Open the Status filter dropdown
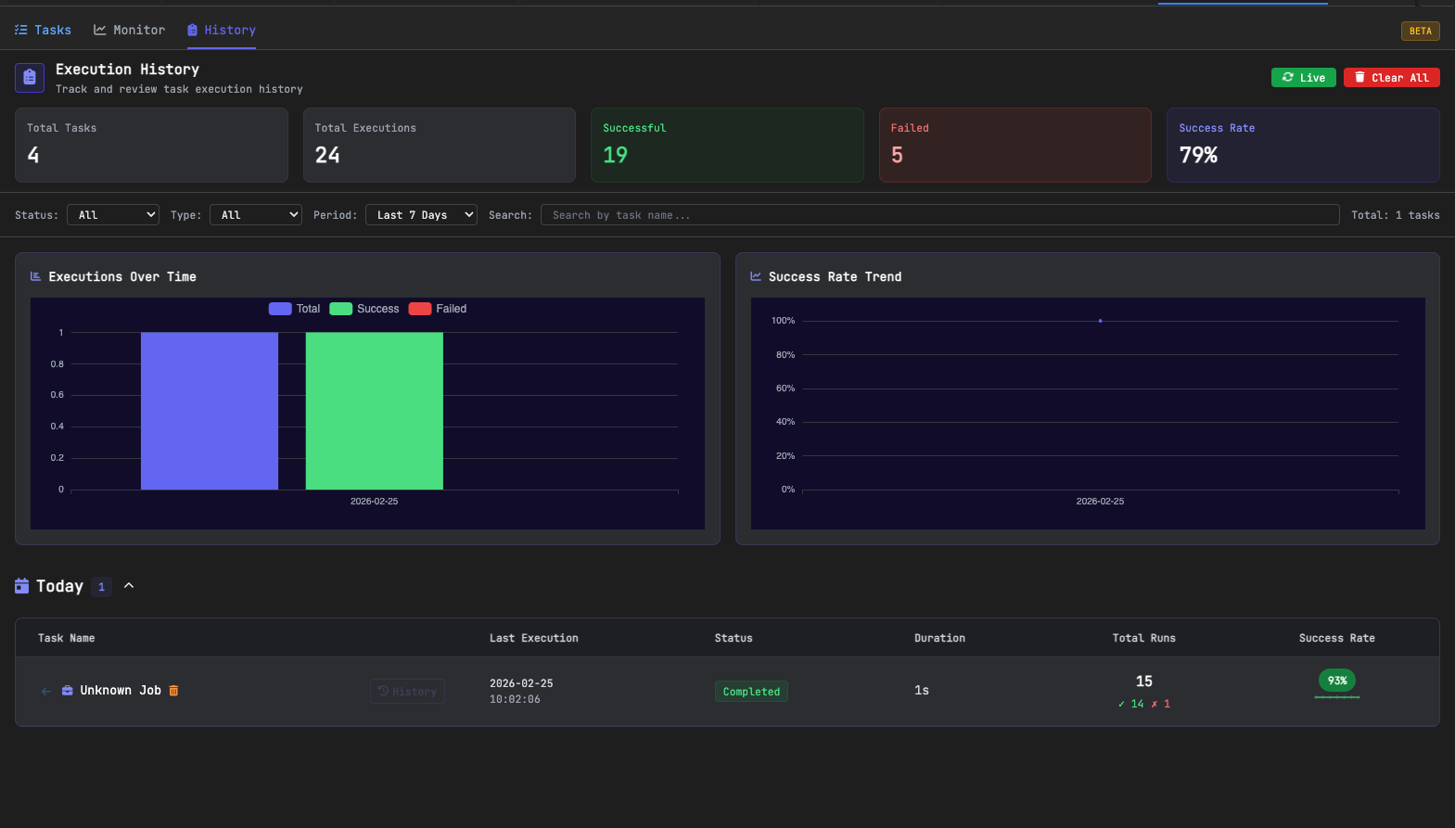 113,215
